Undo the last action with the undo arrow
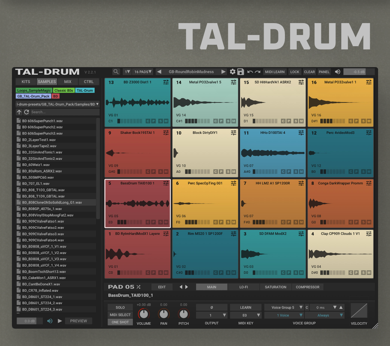Image resolution: width=390 pixels, height=346 pixels. (250, 72)
